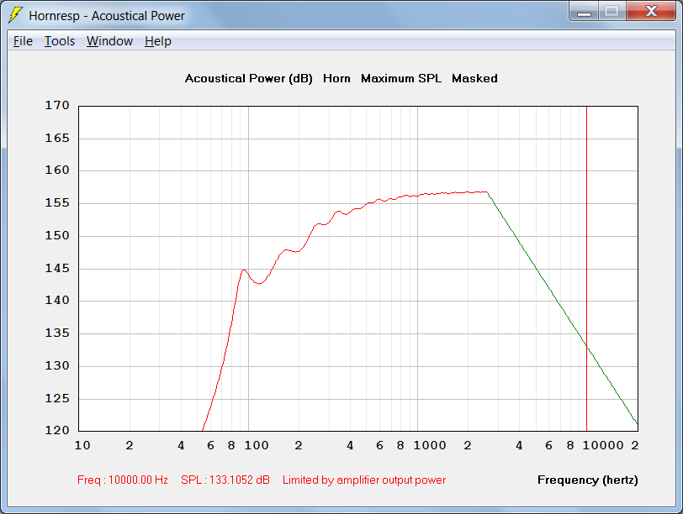683x514 pixels.
Task: Close the Acoustical Power window
Action: [x=651, y=12]
